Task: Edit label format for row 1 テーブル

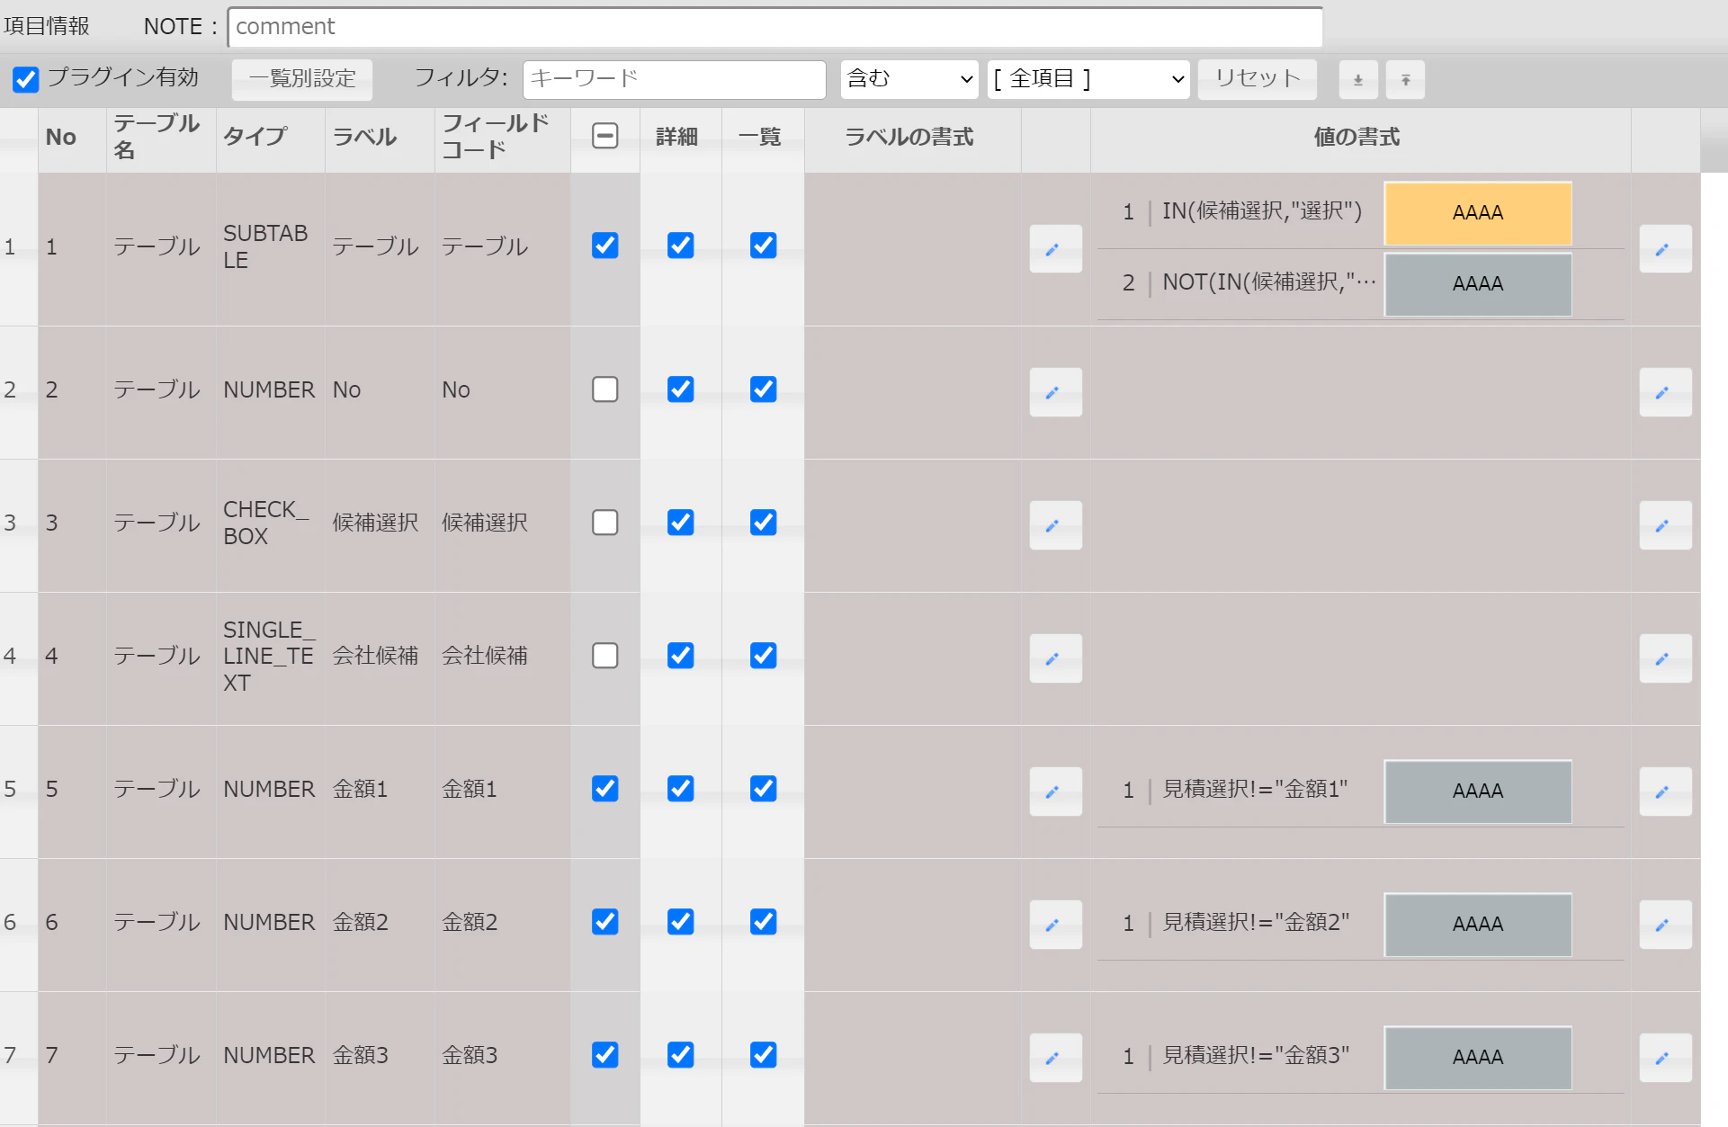Action: (x=1055, y=248)
